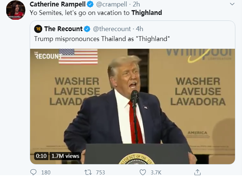Open the 2h tweet timestamp
Screen dimensions: 243x176
click(136, 4)
